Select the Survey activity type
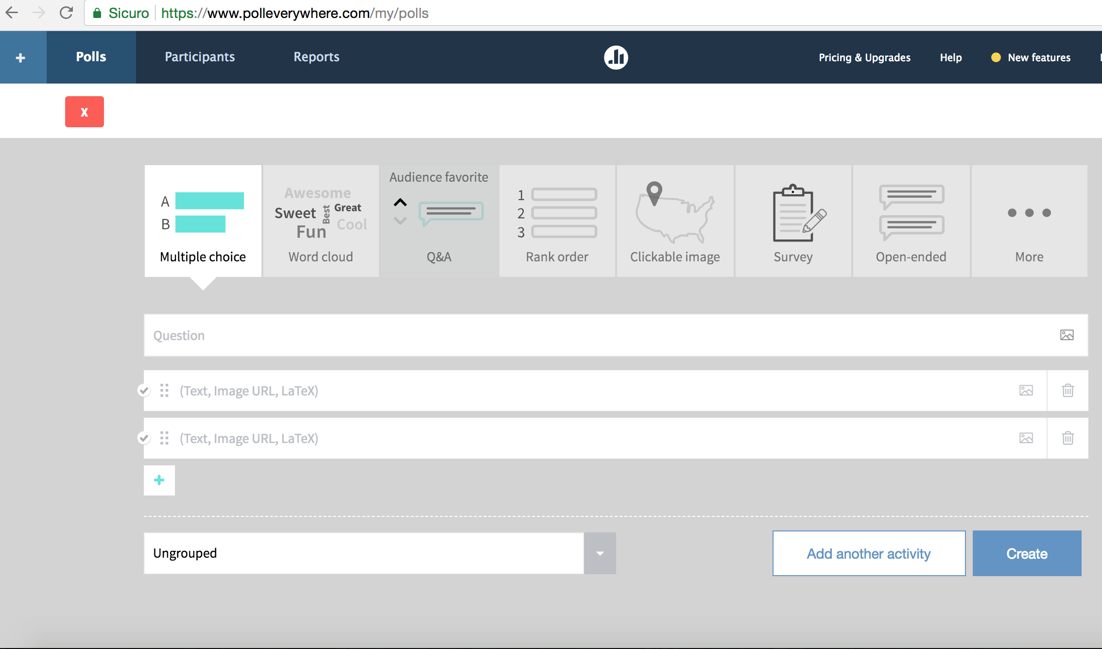This screenshot has width=1102, height=649. [793, 221]
